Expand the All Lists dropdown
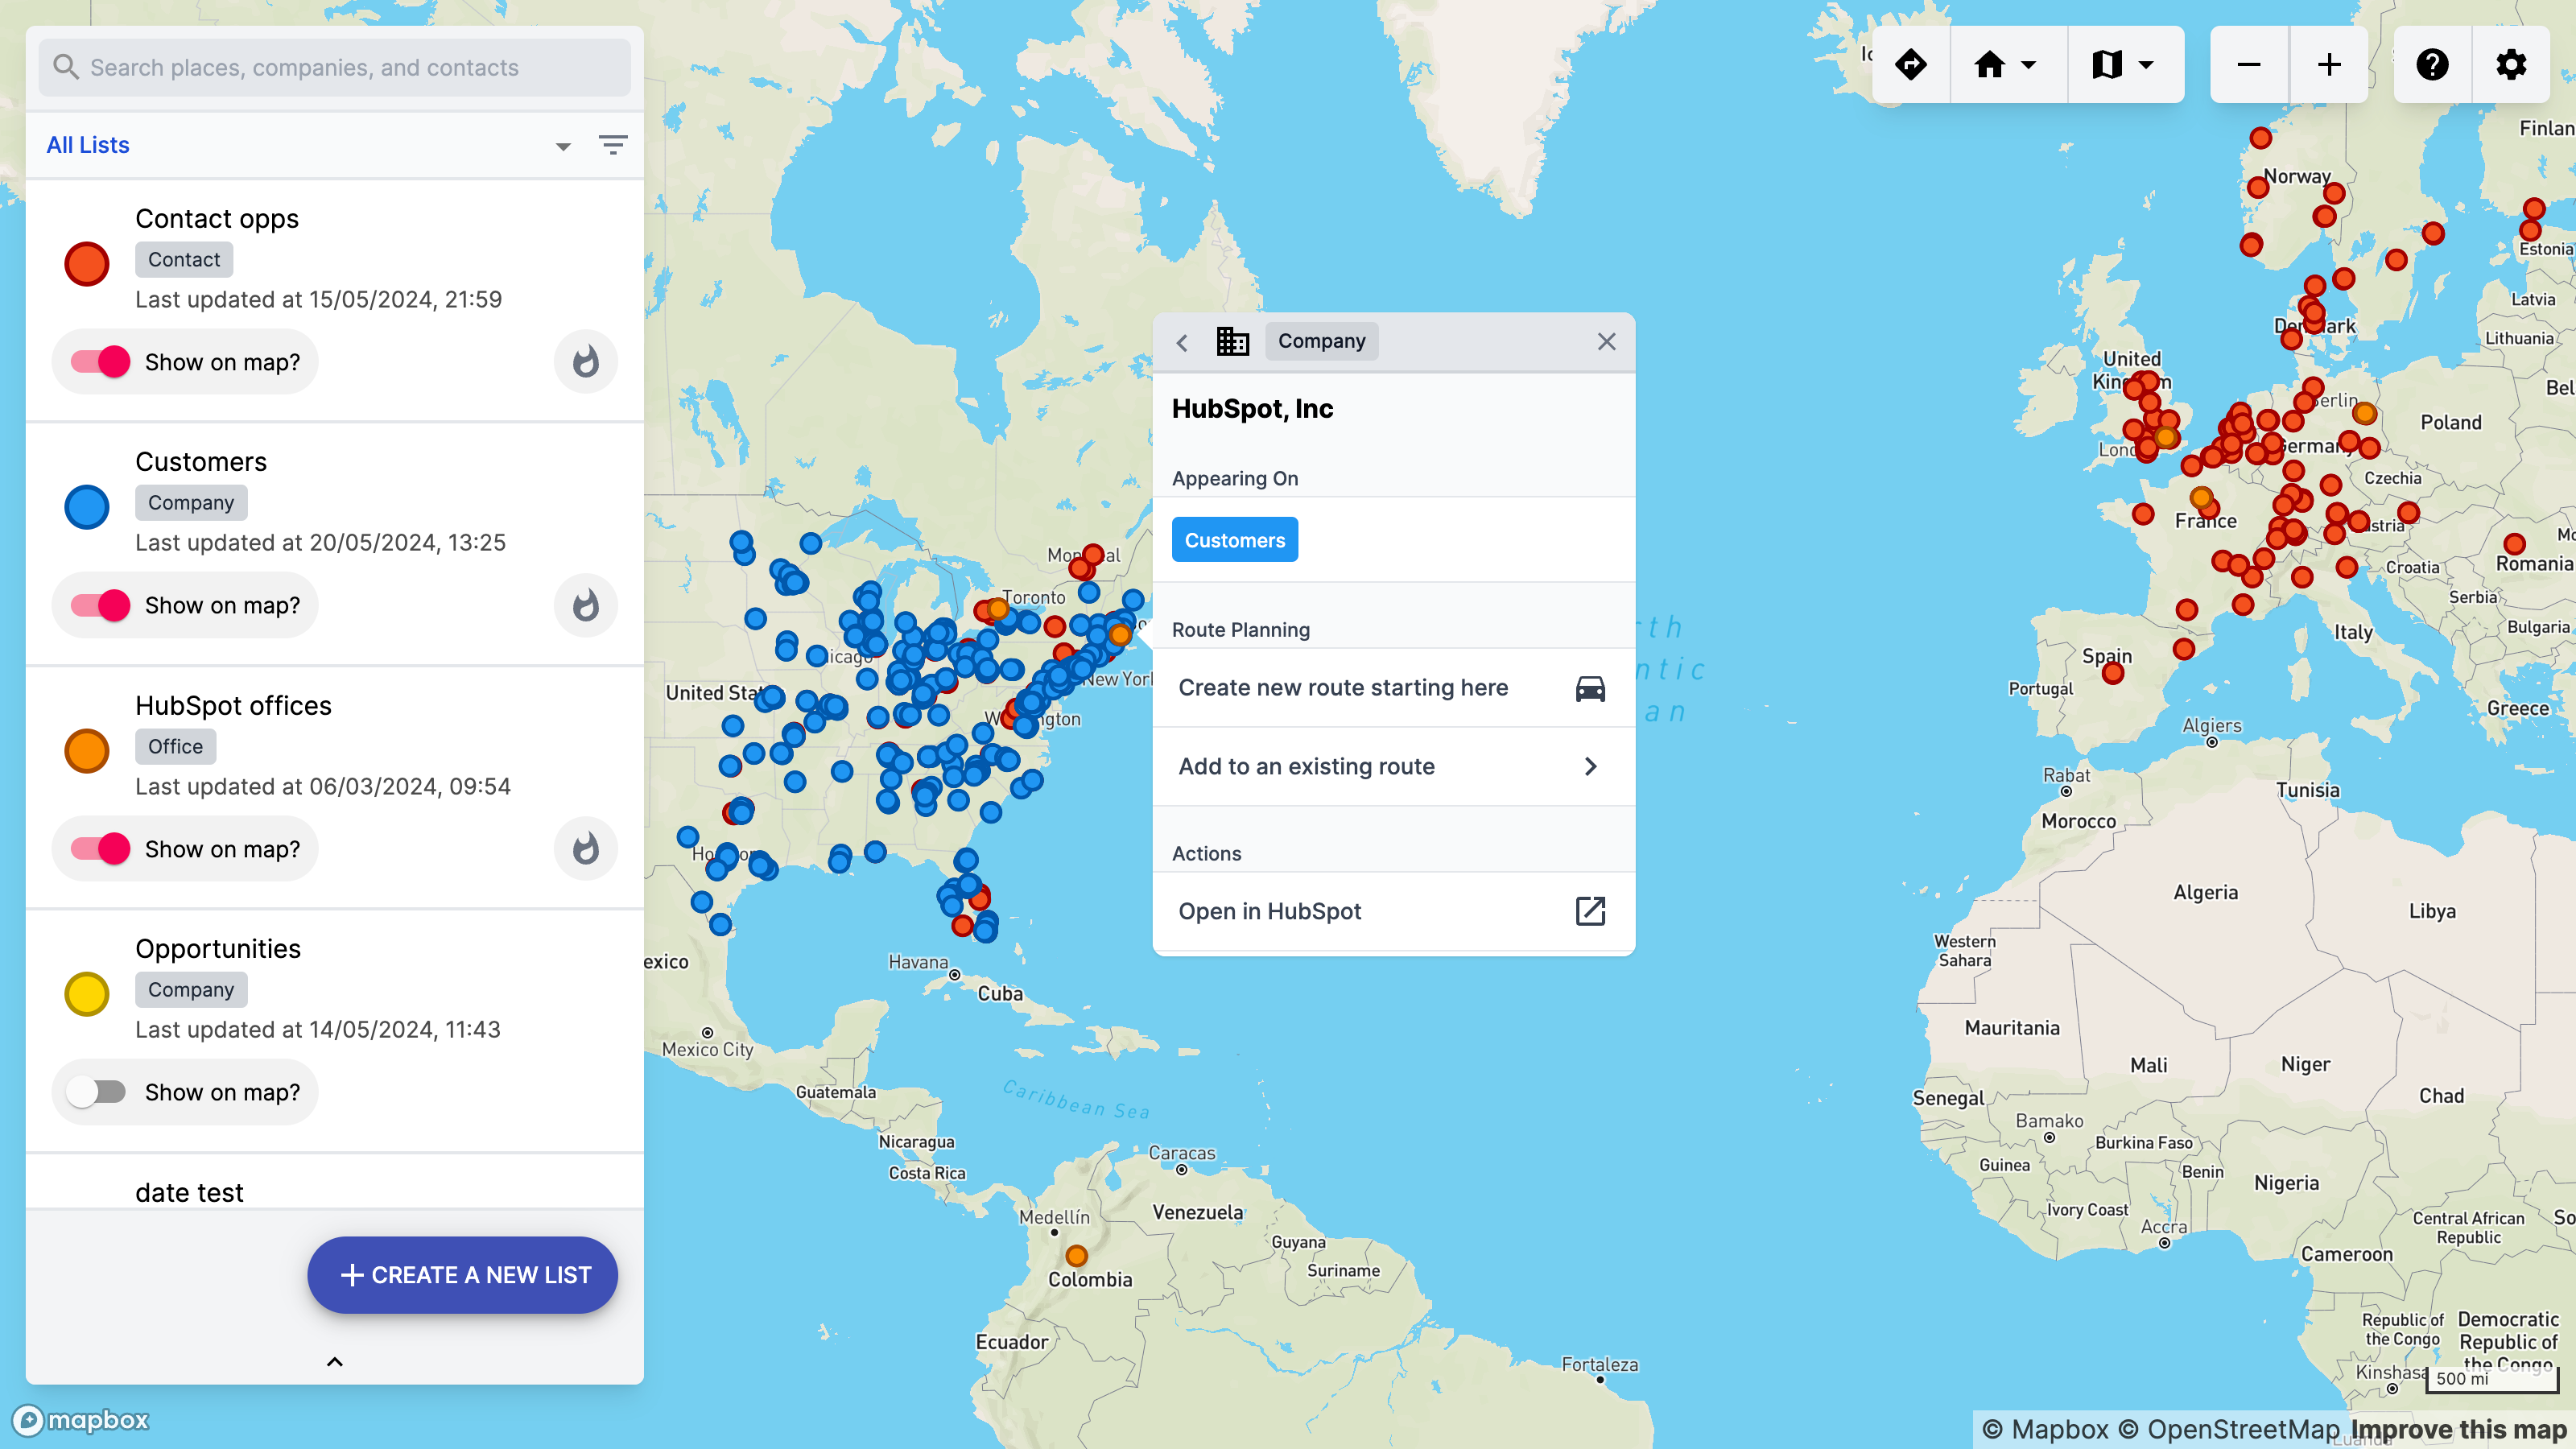This screenshot has height=1449, width=2576. pos(563,146)
